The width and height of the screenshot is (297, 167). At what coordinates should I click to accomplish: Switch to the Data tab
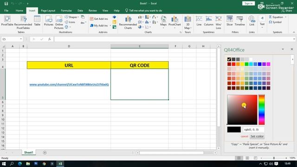[x=80, y=11]
